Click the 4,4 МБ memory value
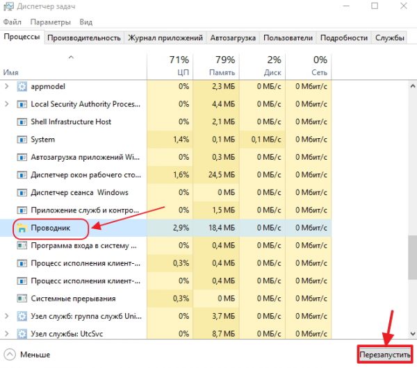Screen dimensions: 417x368 tap(224, 104)
